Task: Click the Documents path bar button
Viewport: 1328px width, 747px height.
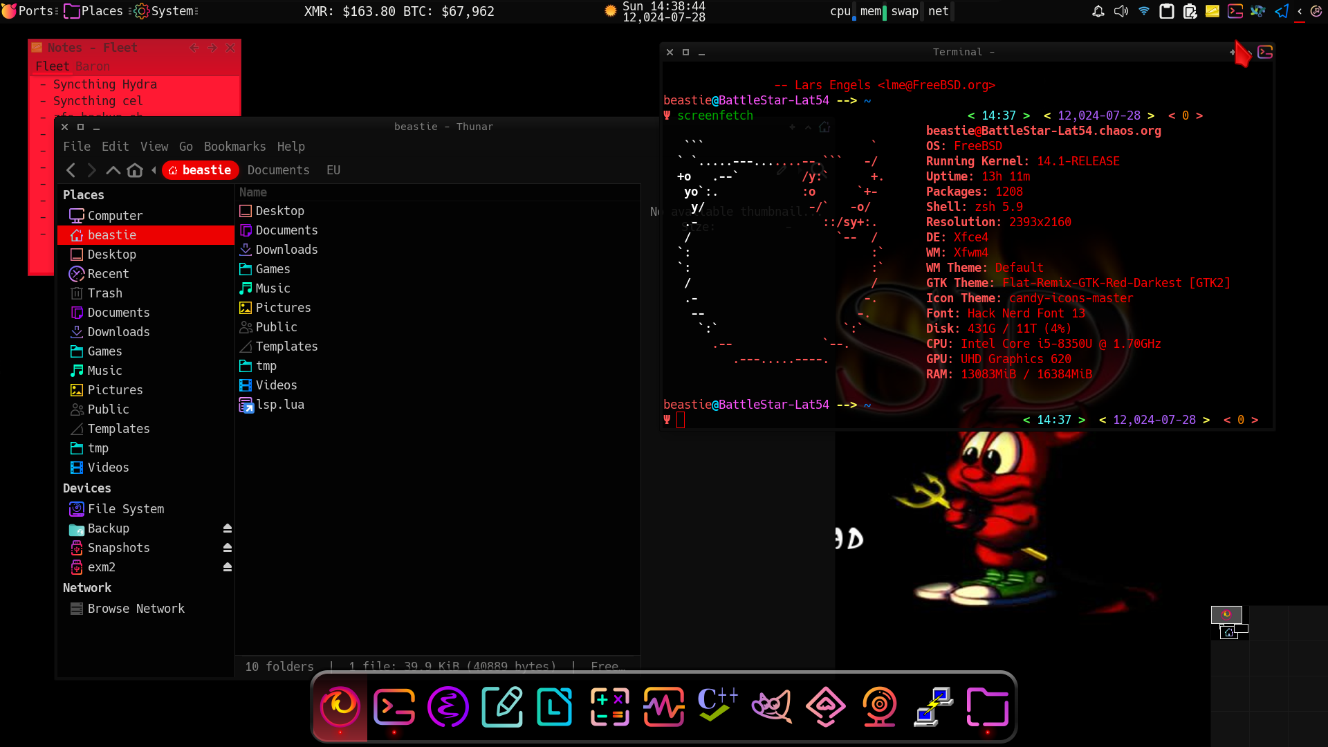Action: click(278, 170)
